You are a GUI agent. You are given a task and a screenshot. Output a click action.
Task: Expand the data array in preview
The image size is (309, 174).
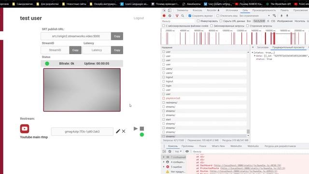click(x=255, y=56)
